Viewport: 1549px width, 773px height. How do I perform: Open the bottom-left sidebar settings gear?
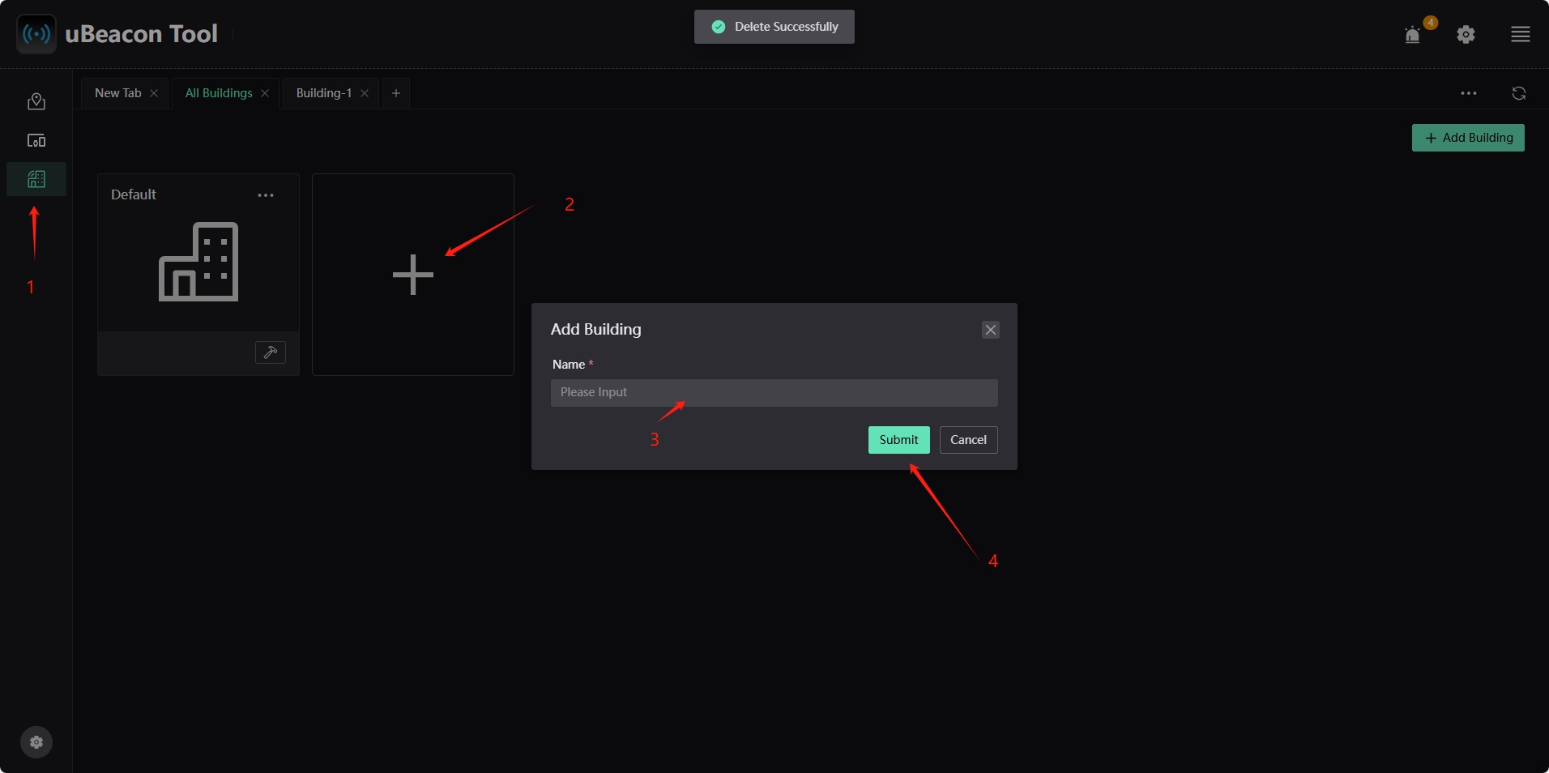36,742
